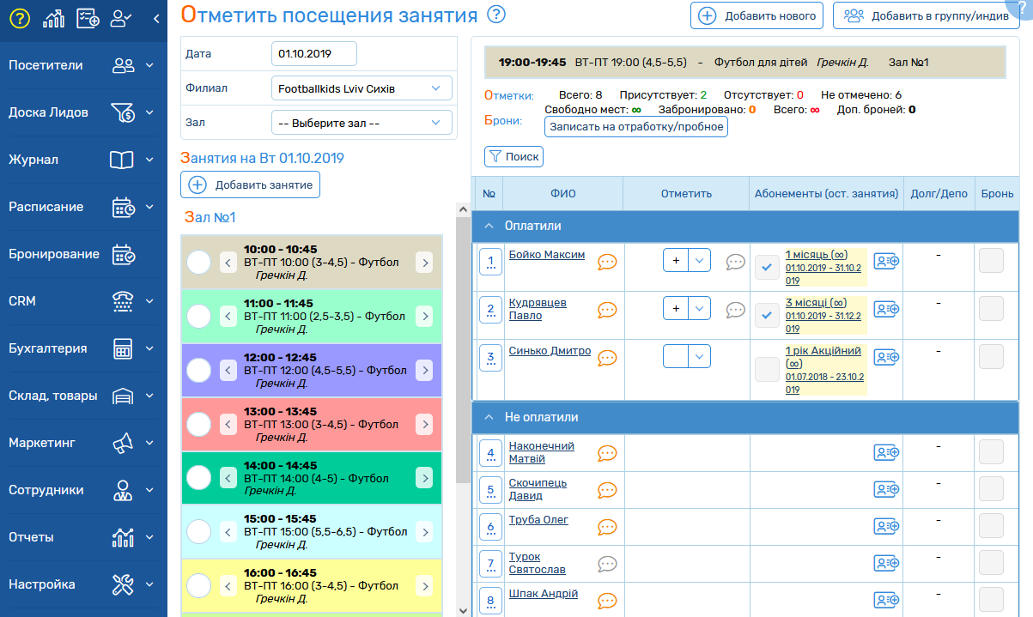Image resolution: width=1033 pixels, height=617 pixels.
Task: Click the add-schedule calendar icon in top bar
Action: [x=88, y=18]
